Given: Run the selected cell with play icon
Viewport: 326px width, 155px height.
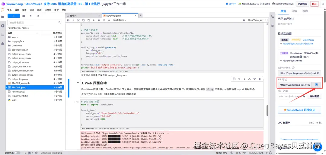Looking at the screenshot, I should click(94, 20).
